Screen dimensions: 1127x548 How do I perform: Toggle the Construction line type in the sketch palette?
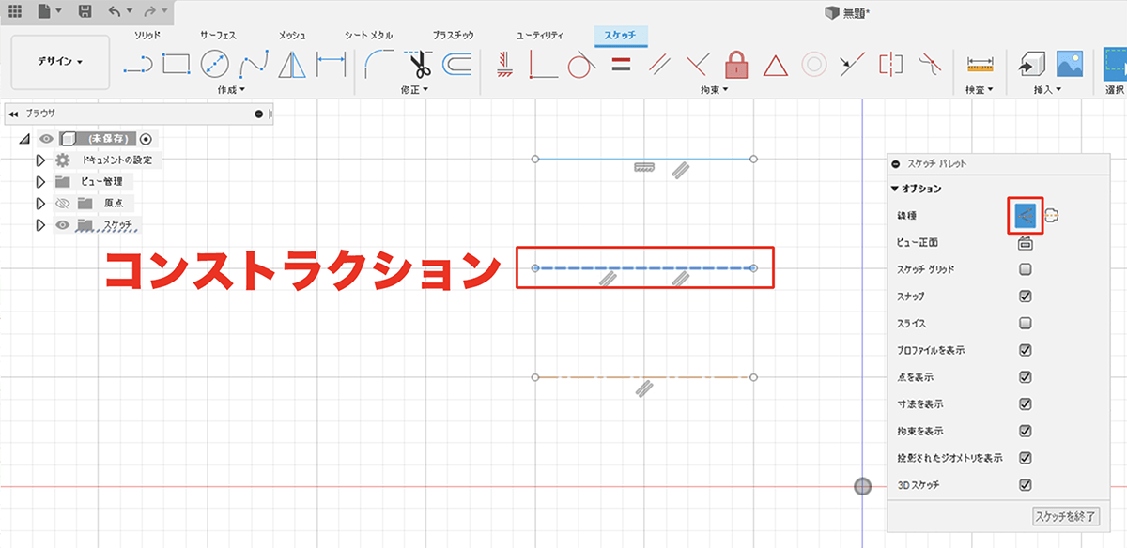pos(1025,215)
